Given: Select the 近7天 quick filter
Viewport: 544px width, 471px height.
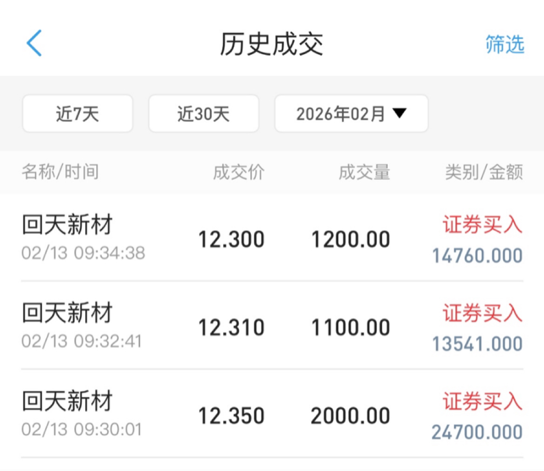Looking at the screenshot, I should click(x=78, y=114).
